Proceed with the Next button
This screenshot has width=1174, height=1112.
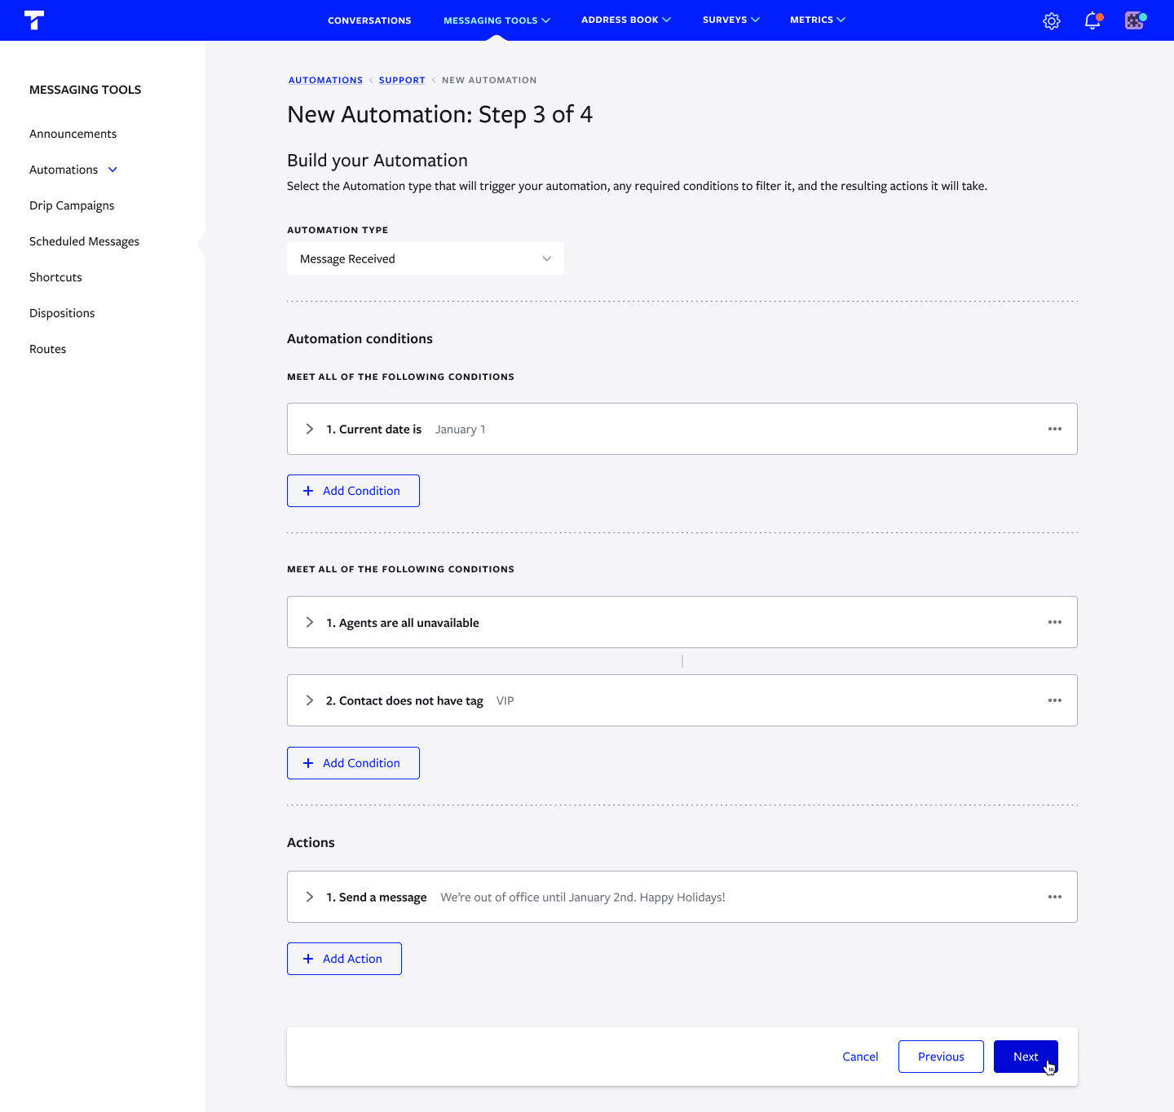(x=1026, y=1057)
